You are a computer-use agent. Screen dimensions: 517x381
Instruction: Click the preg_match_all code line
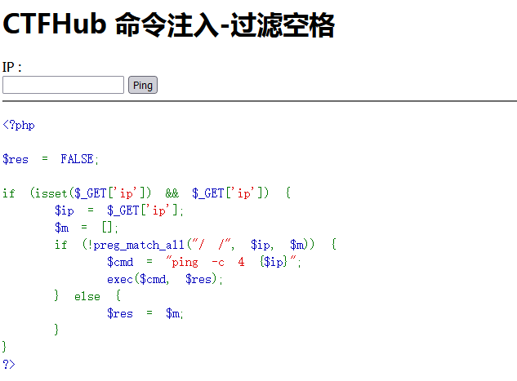pyautogui.click(x=195, y=245)
